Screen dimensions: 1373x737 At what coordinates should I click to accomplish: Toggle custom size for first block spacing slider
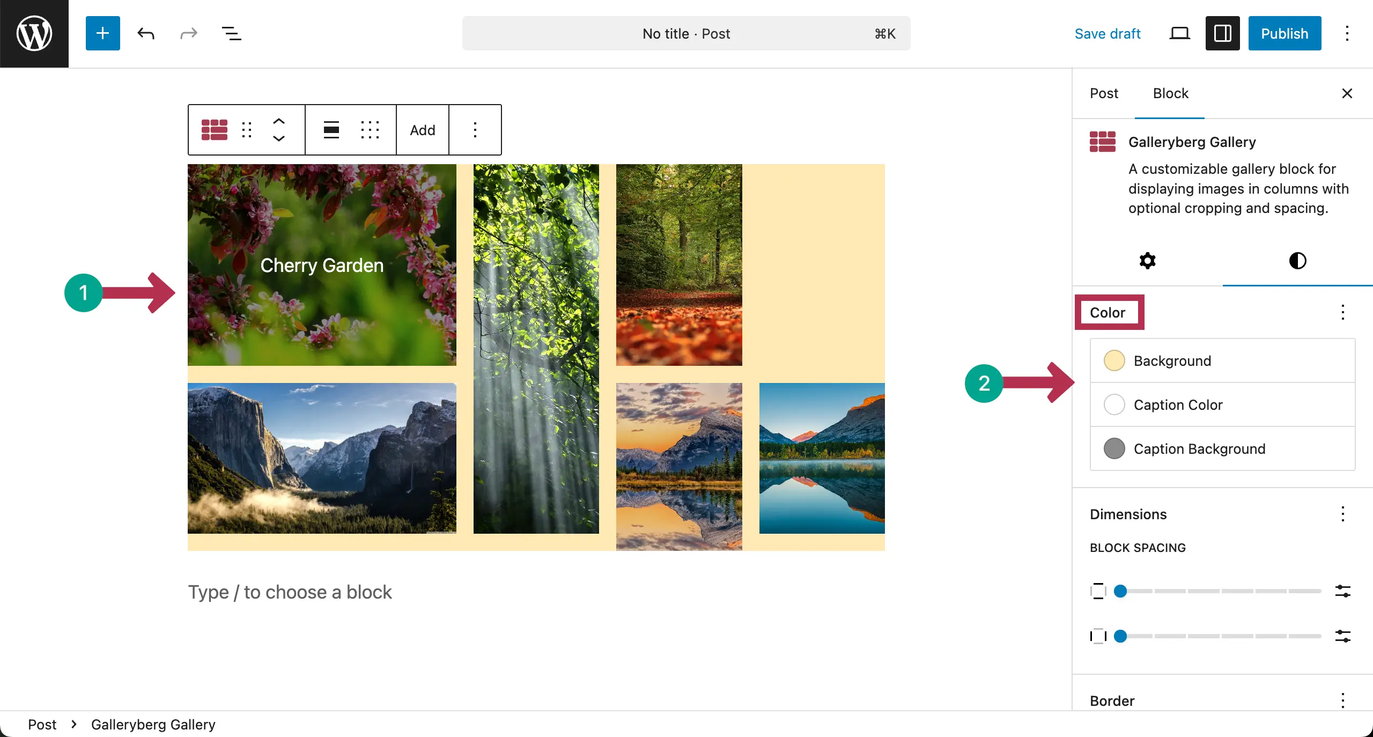click(x=1342, y=591)
